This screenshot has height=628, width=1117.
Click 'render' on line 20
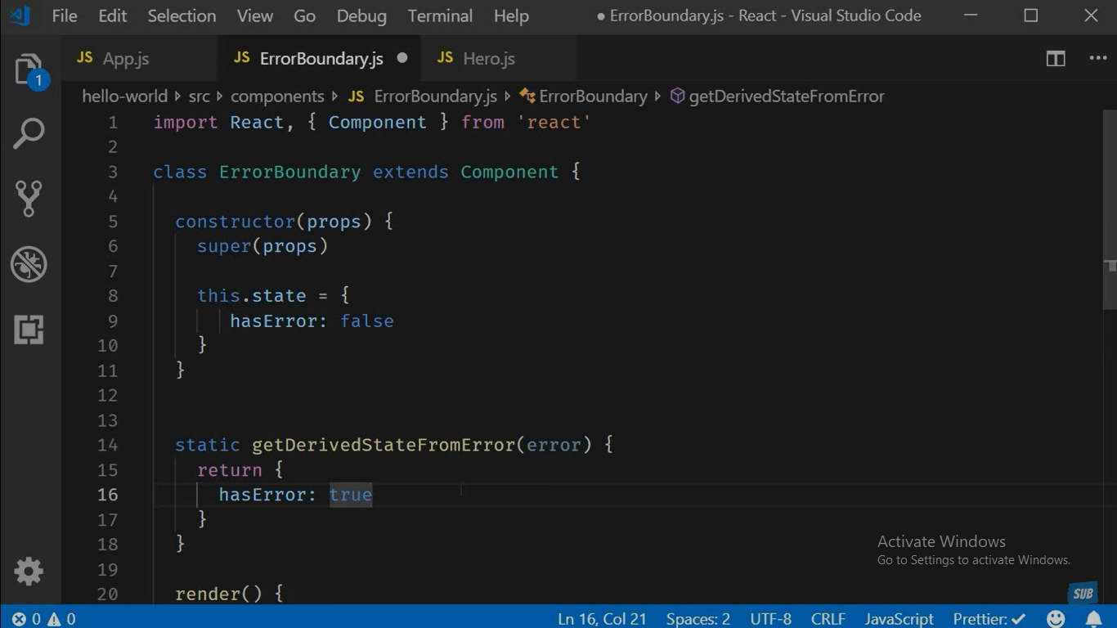tap(208, 594)
